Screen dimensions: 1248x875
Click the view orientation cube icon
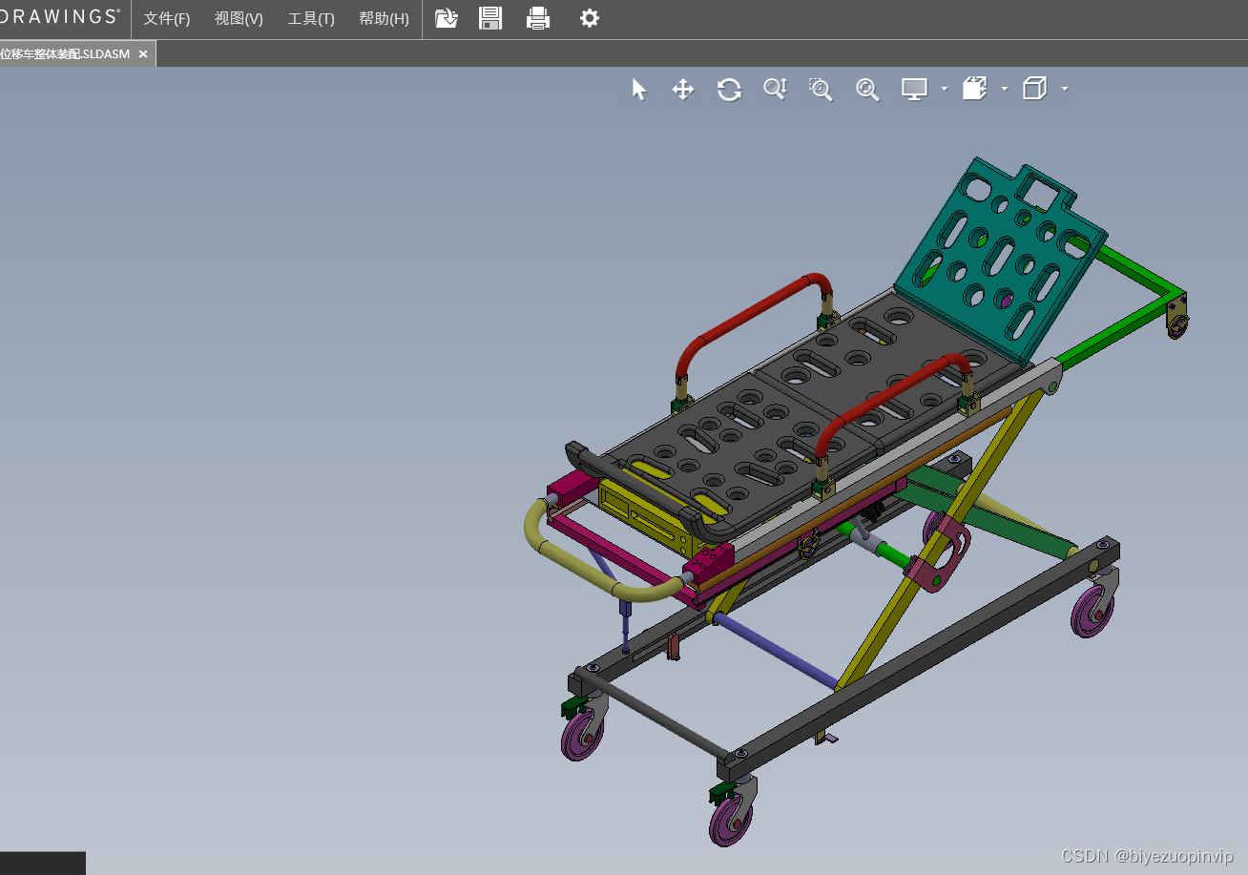tap(1034, 89)
